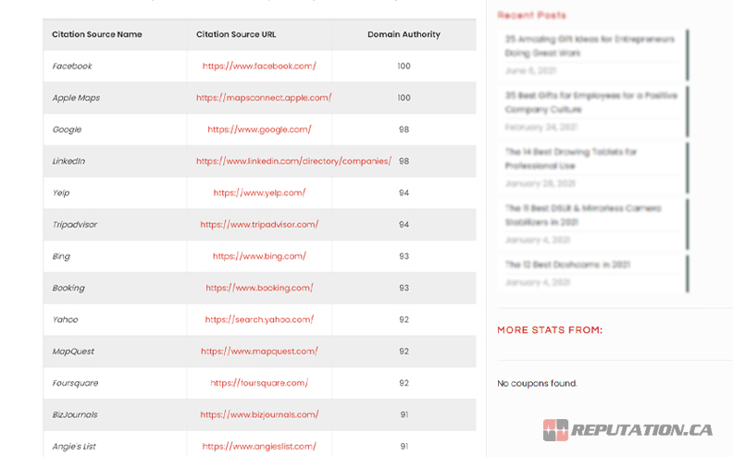This screenshot has height=457, width=733.
Task: Open the Tripadvisor URL link
Action: point(259,225)
